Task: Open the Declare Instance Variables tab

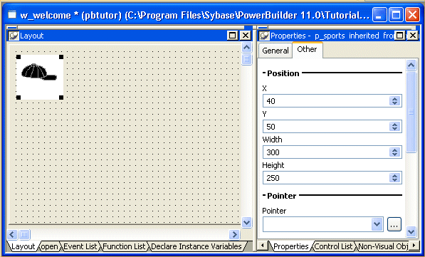Action: pos(196,246)
